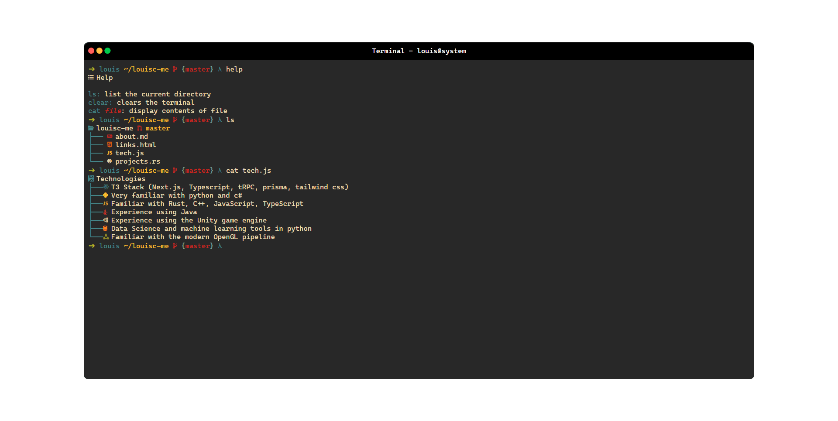Click the Help list icon above the commands
838x421 pixels.
point(91,78)
